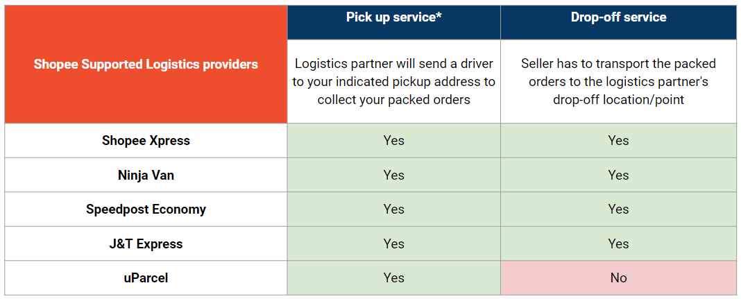Screen dimensions: 741x299
Task: Click the red uParcel drop-off No cell
Action: tap(618, 278)
